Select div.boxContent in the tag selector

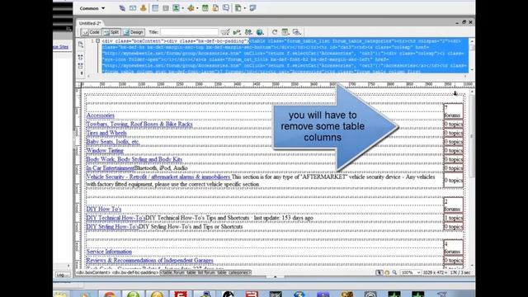point(93,272)
